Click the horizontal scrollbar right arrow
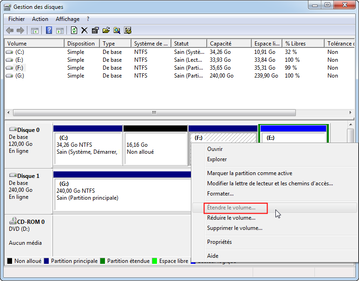359x281 pixels. [350, 112]
